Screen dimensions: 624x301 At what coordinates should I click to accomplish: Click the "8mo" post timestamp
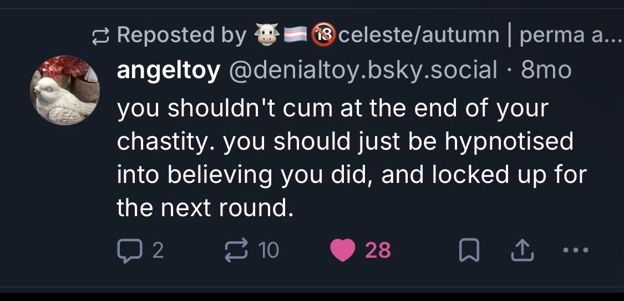click(546, 70)
